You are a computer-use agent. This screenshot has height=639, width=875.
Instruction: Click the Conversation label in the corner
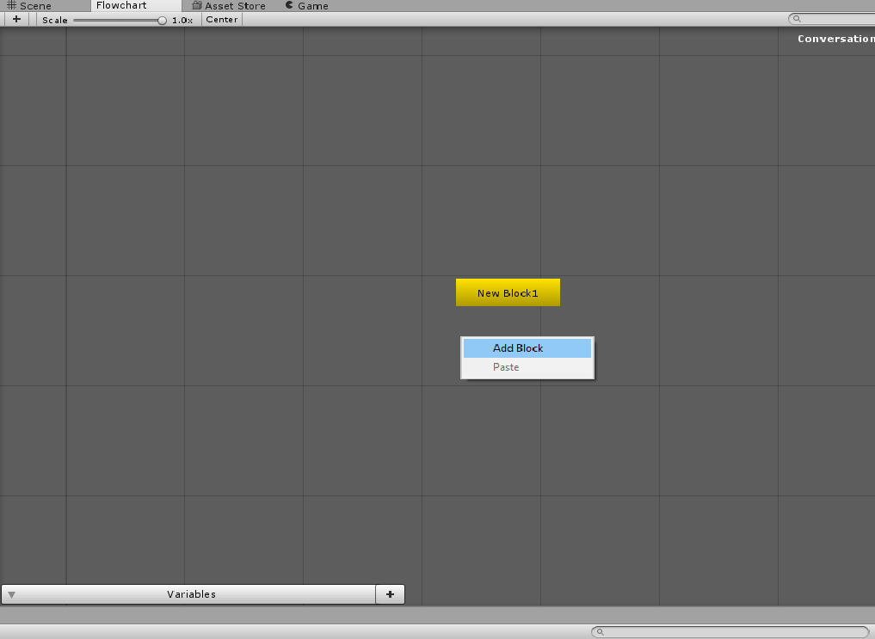[835, 38]
